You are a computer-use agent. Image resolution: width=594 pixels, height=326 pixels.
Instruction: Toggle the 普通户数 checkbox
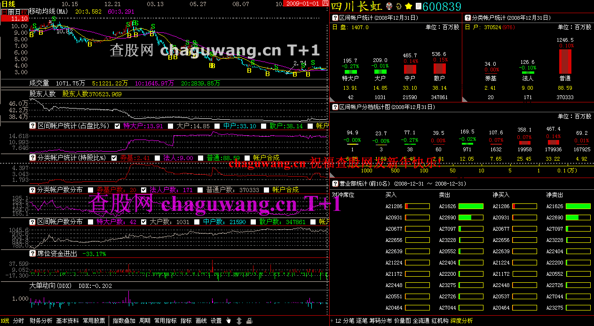200,190
